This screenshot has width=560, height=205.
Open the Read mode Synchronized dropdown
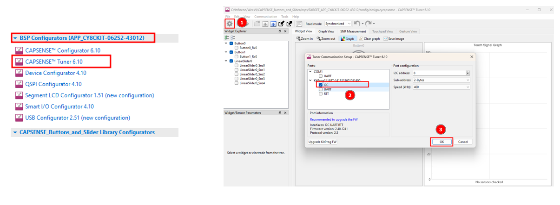pyautogui.click(x=338, y=24)
